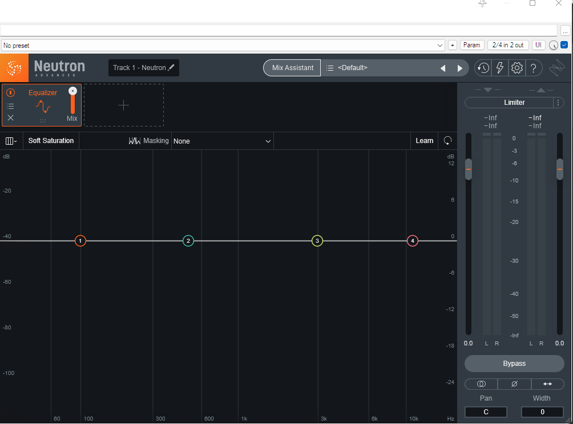Go to the previous preset arrow
The height and width of the screenshot is (424, 573).
tap(443, 68)
